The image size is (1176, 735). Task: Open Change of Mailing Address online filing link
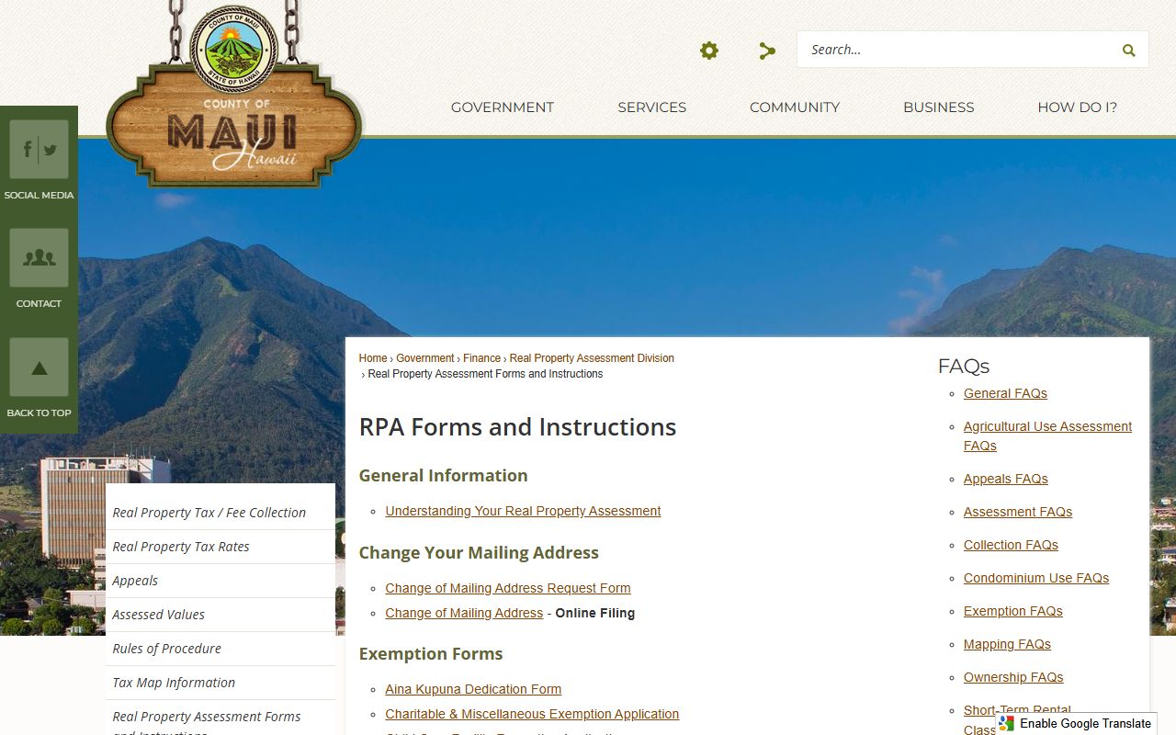pos(464,613)
